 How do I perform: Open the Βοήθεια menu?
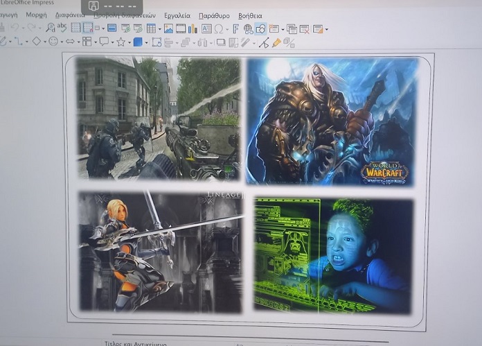250,16
